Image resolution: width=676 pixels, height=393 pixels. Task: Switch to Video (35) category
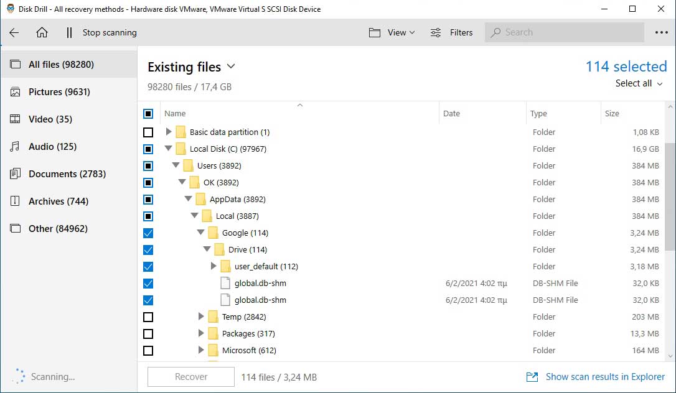coord(69,119)
